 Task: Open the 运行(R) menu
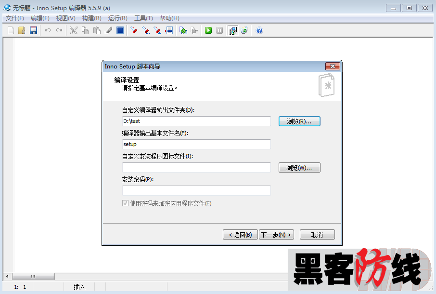pyautogui.click(x=117, y=18)
